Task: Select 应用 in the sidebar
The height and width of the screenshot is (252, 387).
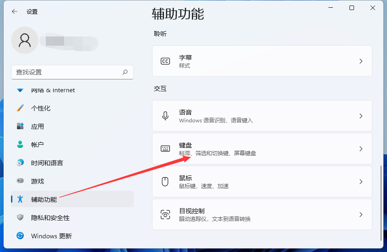Action: click(x=38, y=126)
